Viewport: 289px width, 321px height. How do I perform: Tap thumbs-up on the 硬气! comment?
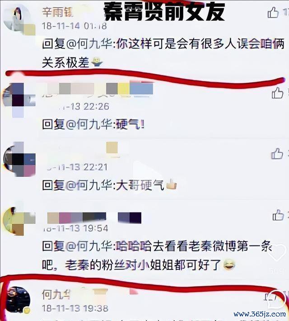coord(278,93)
